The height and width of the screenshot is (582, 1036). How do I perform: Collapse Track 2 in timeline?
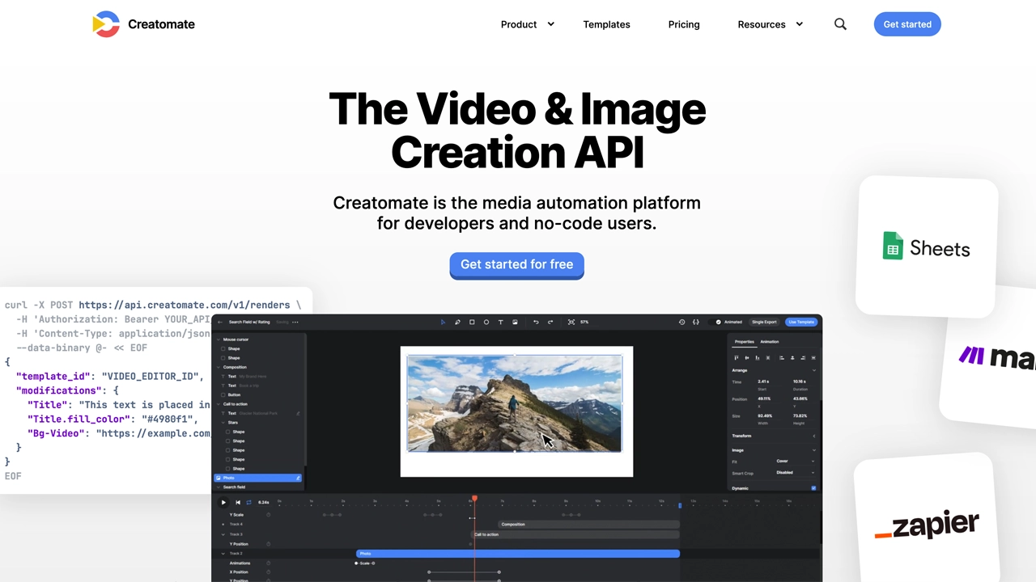[223, 554]
